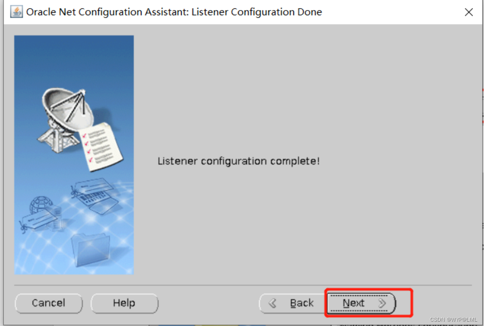484x326 pixels.
Task: Close the Oracle Net Configuration Assistant window
Action: (x=469, y=12)
